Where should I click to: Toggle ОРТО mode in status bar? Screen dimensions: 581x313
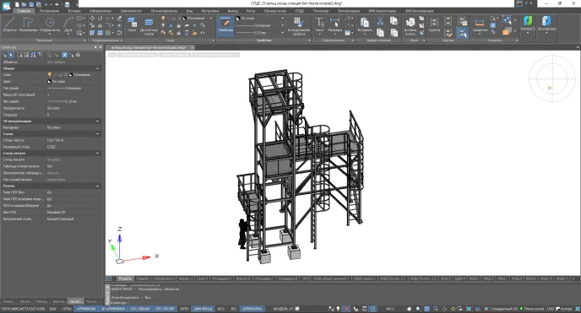pyautogui.click(x=184, y=309)
